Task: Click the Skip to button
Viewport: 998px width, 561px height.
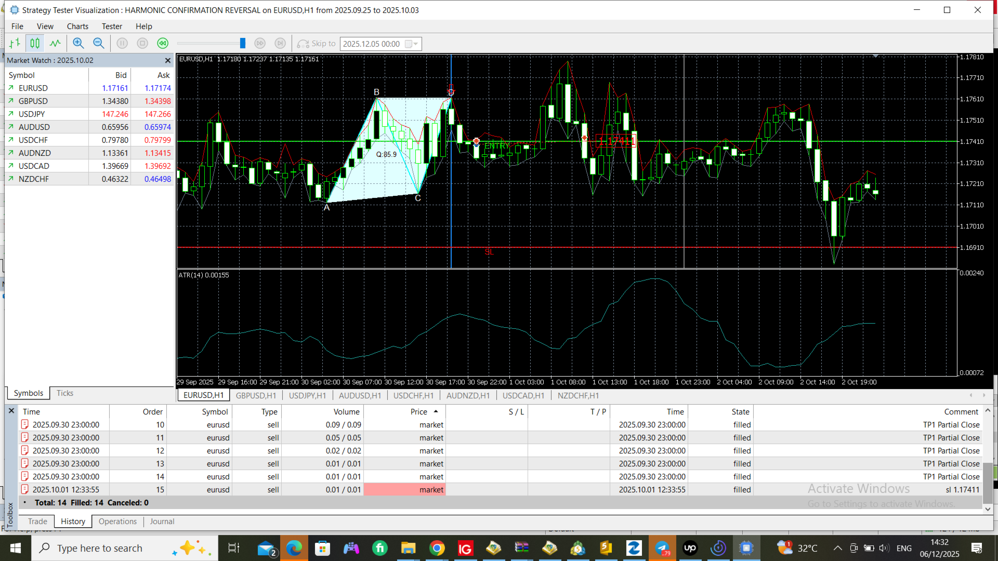Action: point(317,44)
